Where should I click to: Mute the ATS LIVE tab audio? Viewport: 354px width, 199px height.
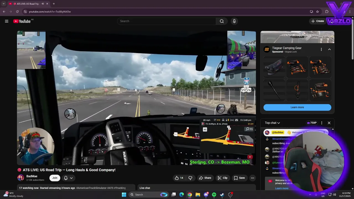coord(43,4)
